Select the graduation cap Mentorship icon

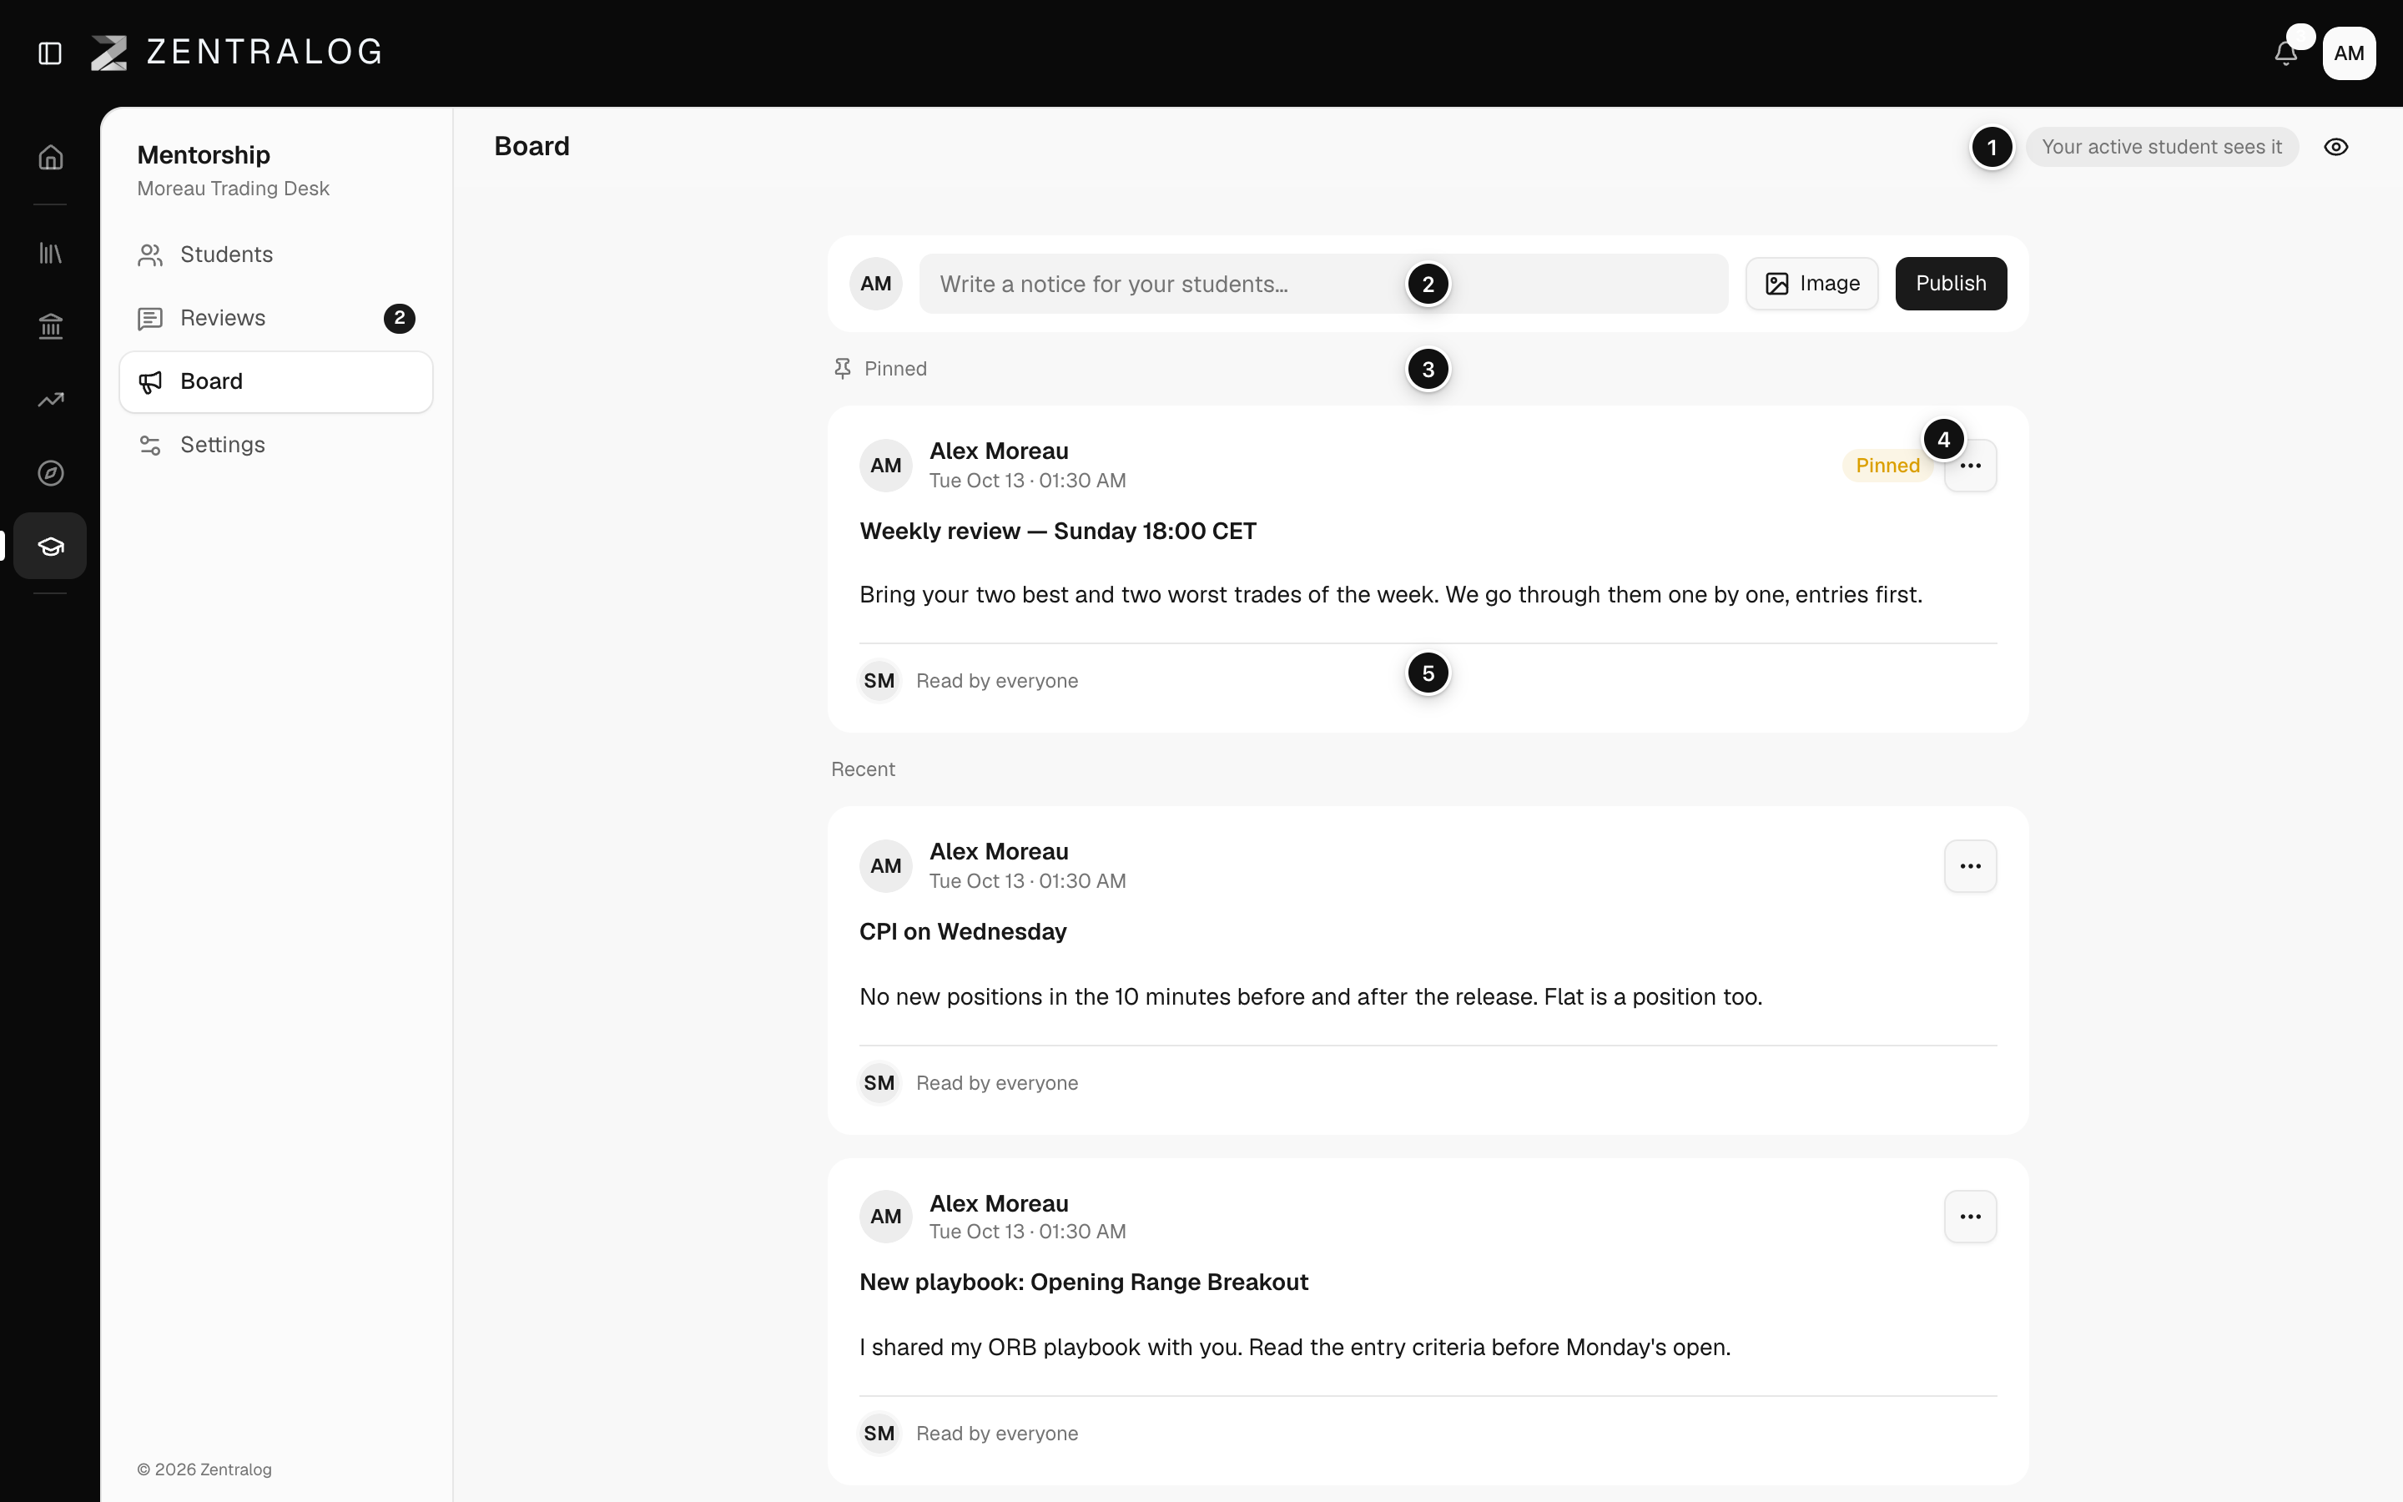51,546
